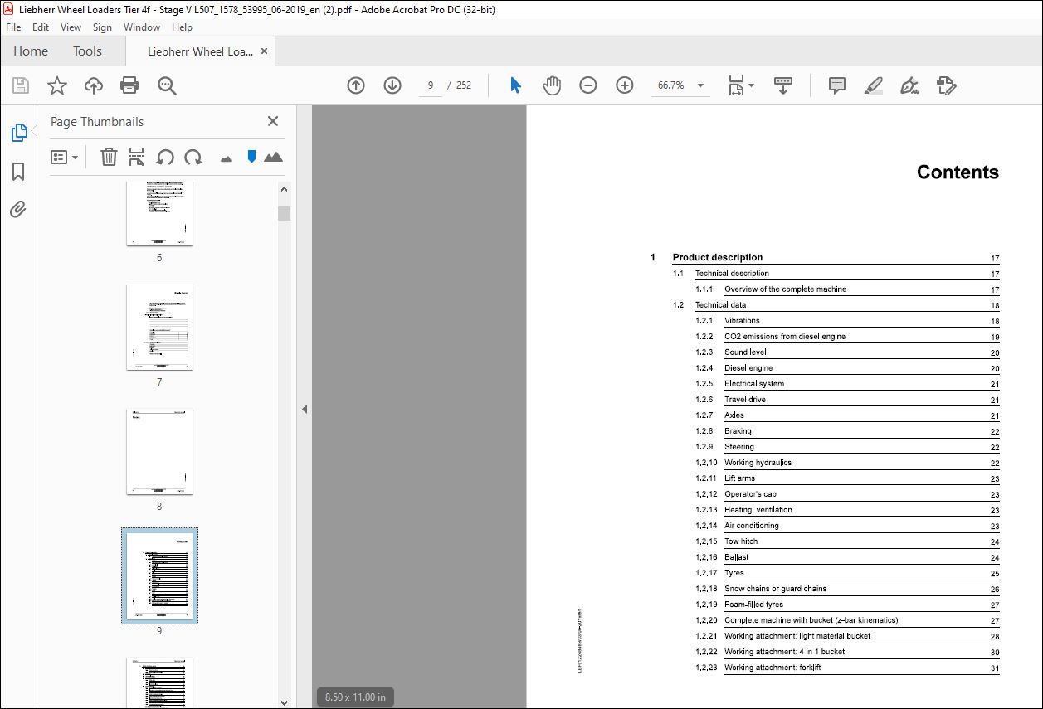1043x709 pixels.
Task: Open 'Technical description' contents entry
Action: coord(732,273)
